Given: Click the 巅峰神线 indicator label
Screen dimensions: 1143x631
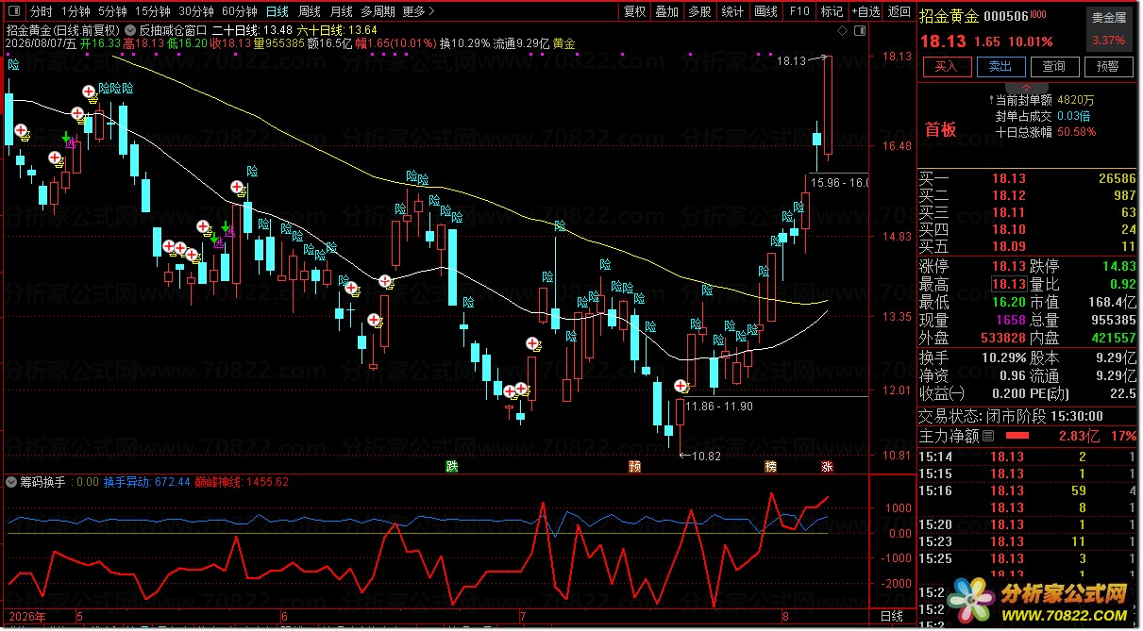Looking at the screenshot, I should (241, 482).
